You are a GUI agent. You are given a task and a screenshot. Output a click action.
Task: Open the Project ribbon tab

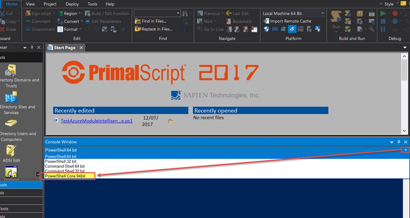click(x=50, y=4)
